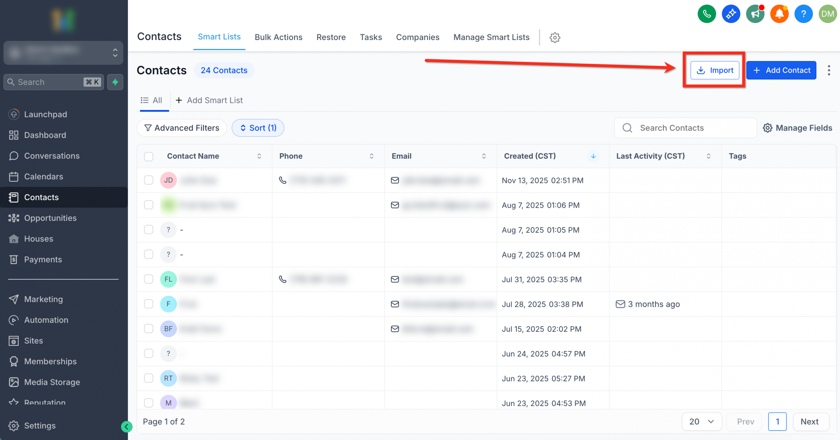Open the help question mark icon
This screenshot has height=440, width=840.
tap(804, 14)
